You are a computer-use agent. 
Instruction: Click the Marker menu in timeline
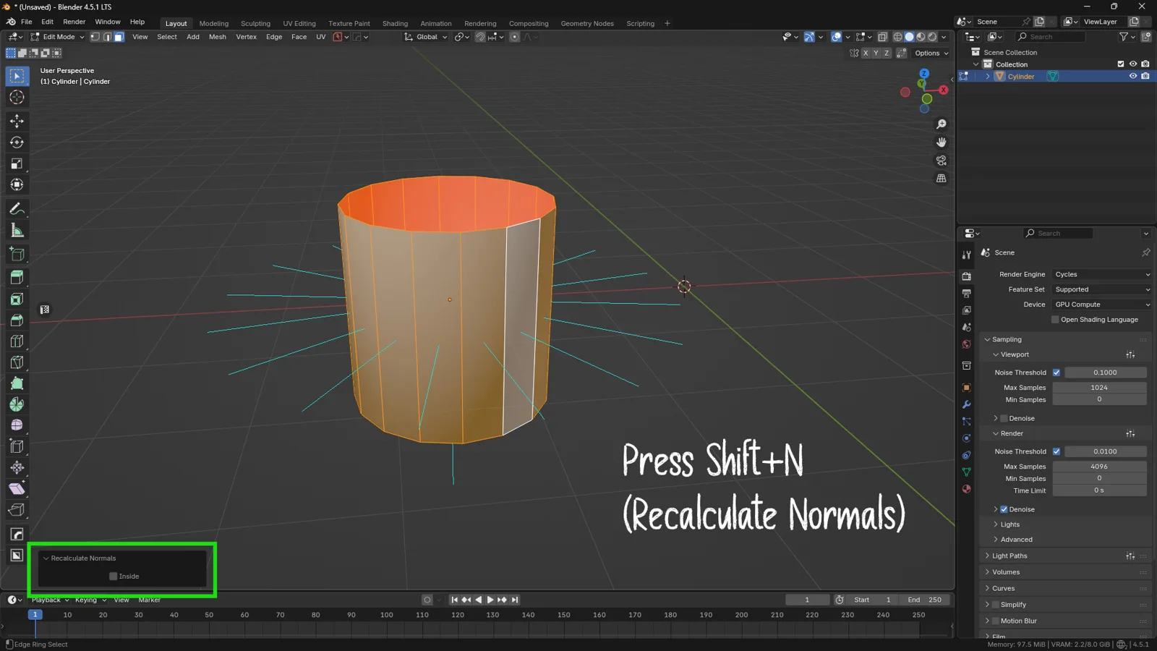click(x=149, y=600)
